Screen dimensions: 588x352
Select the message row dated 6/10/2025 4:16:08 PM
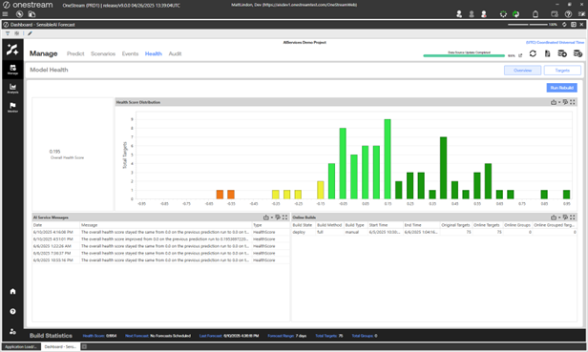[160, 232]
